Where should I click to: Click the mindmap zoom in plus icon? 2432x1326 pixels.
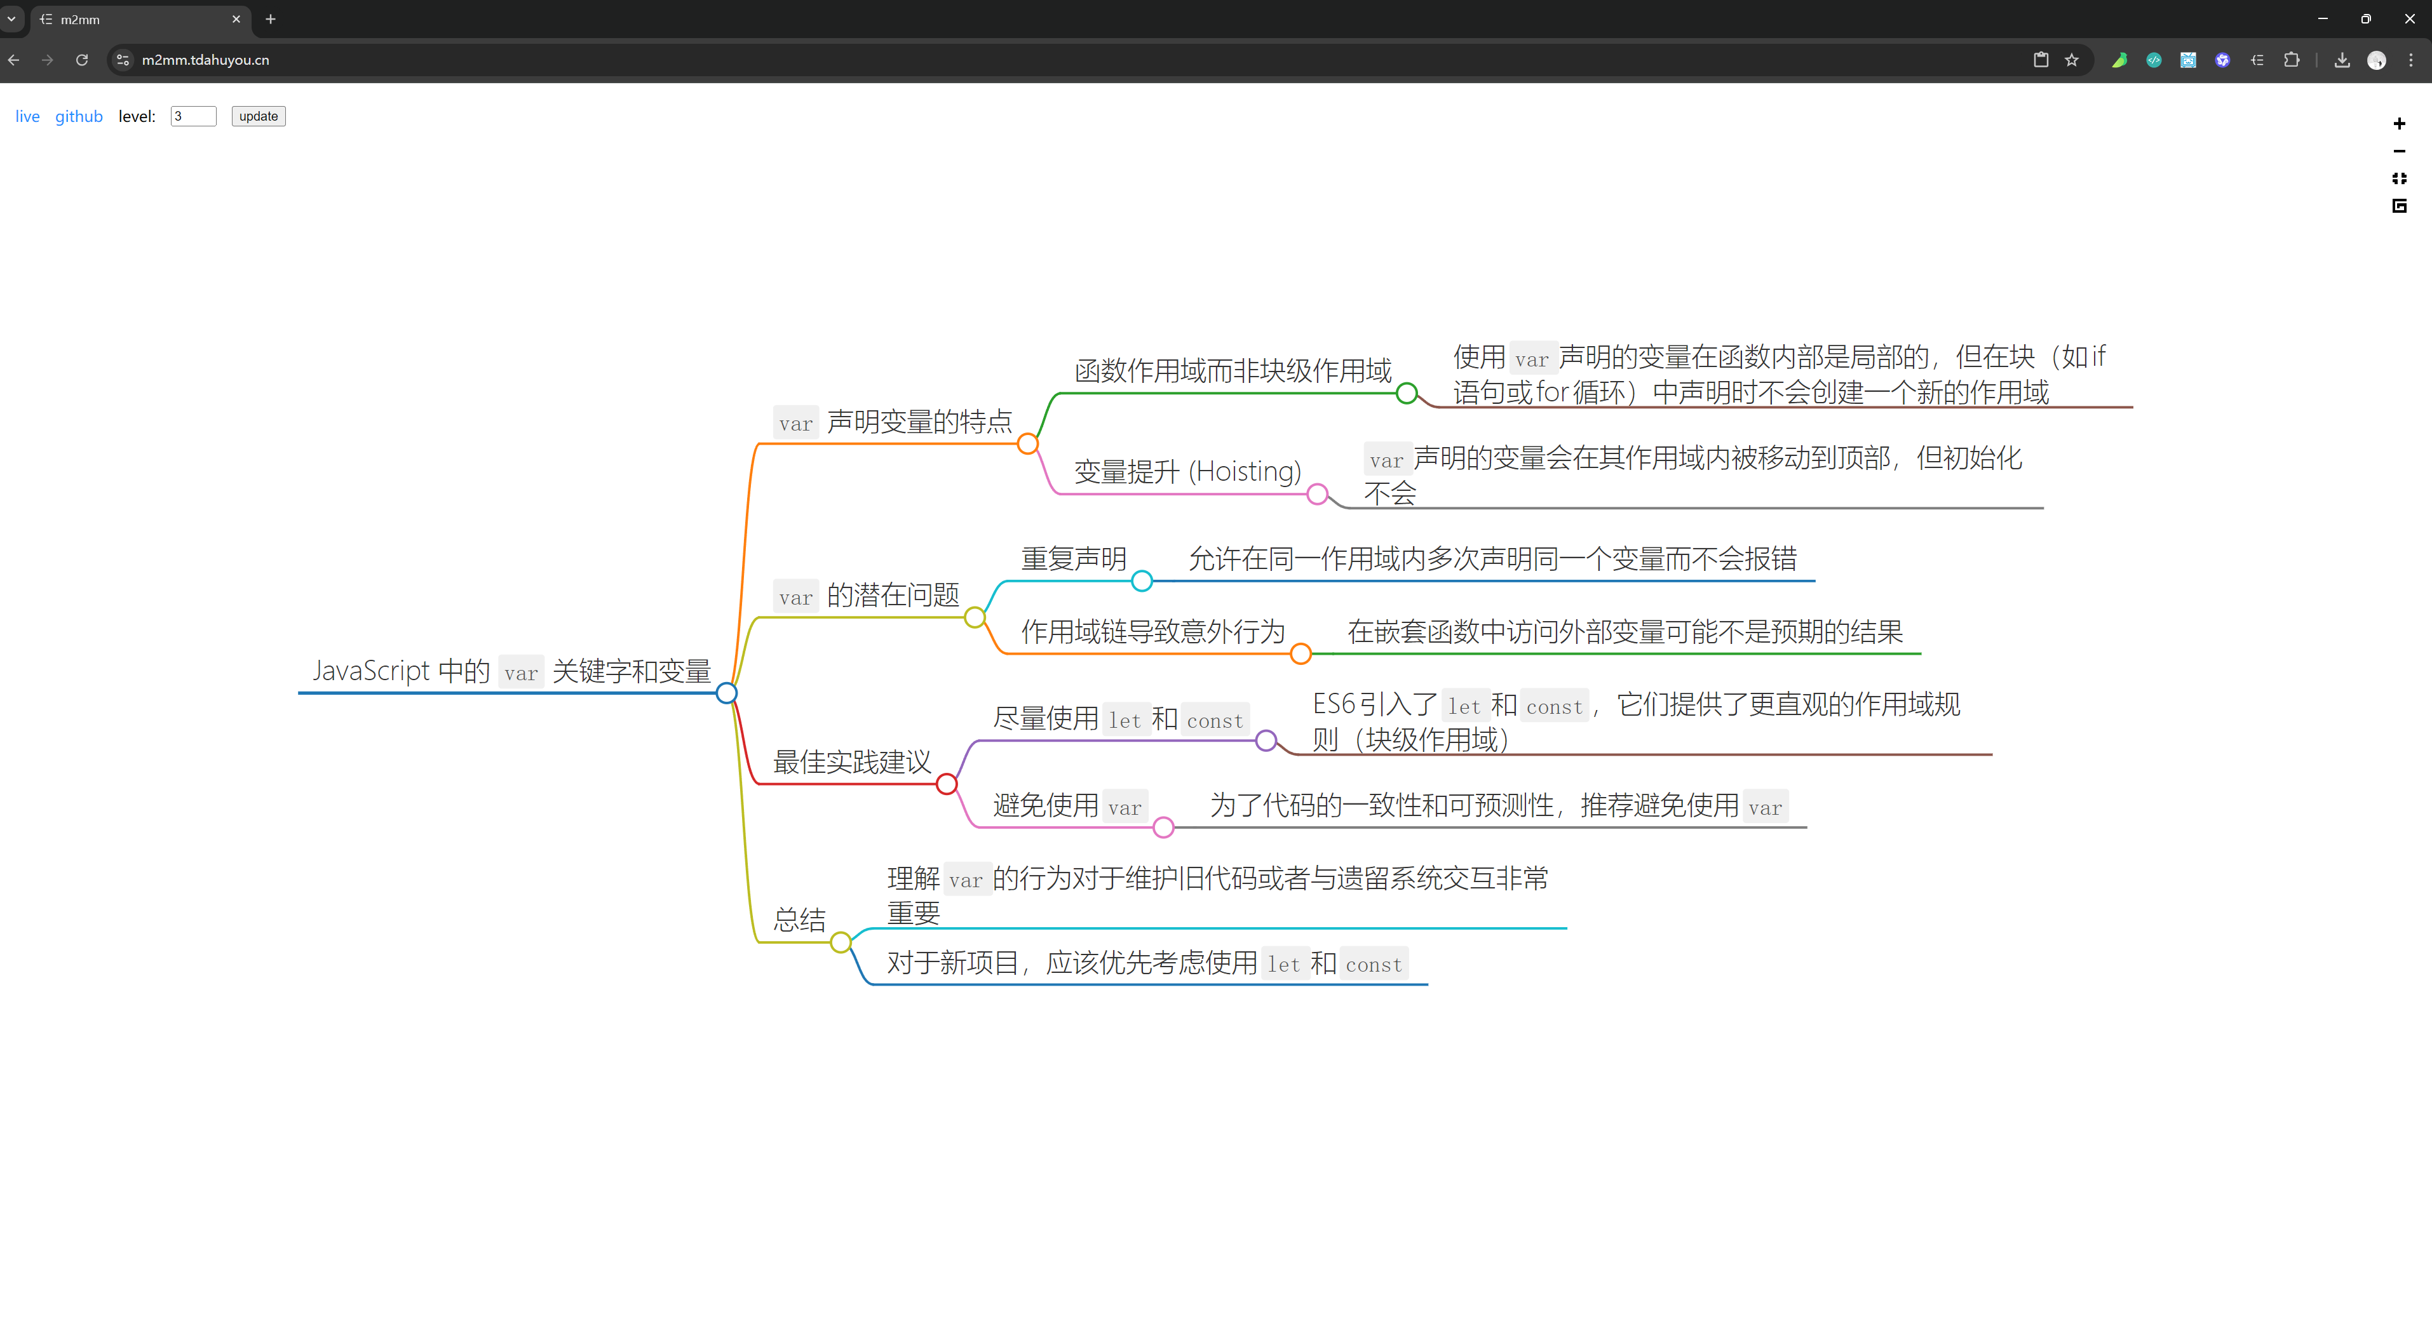point(2399,124)
